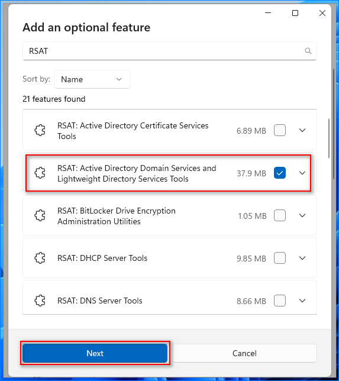The height and width of the screenshot is (381, 339).
Task: Minimize the Add an optional feature window
Action: click(268, 13)
